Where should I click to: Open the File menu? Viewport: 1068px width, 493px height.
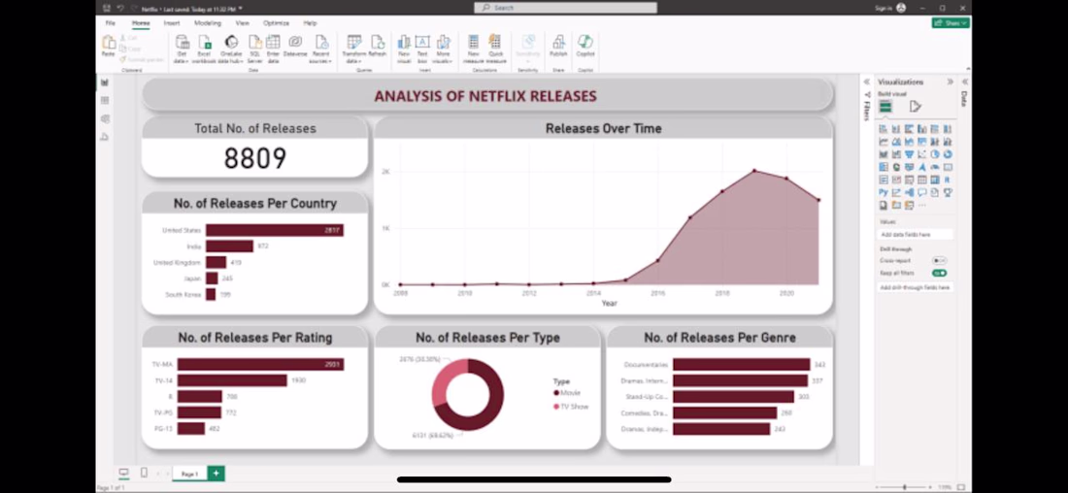coord(111,23)
